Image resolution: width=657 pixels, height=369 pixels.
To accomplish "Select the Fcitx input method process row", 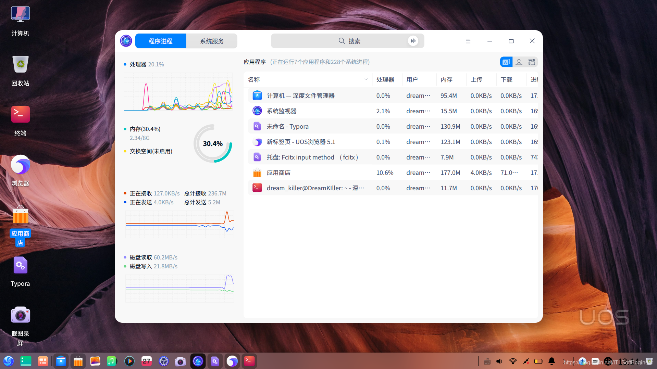I will (393, 157).
